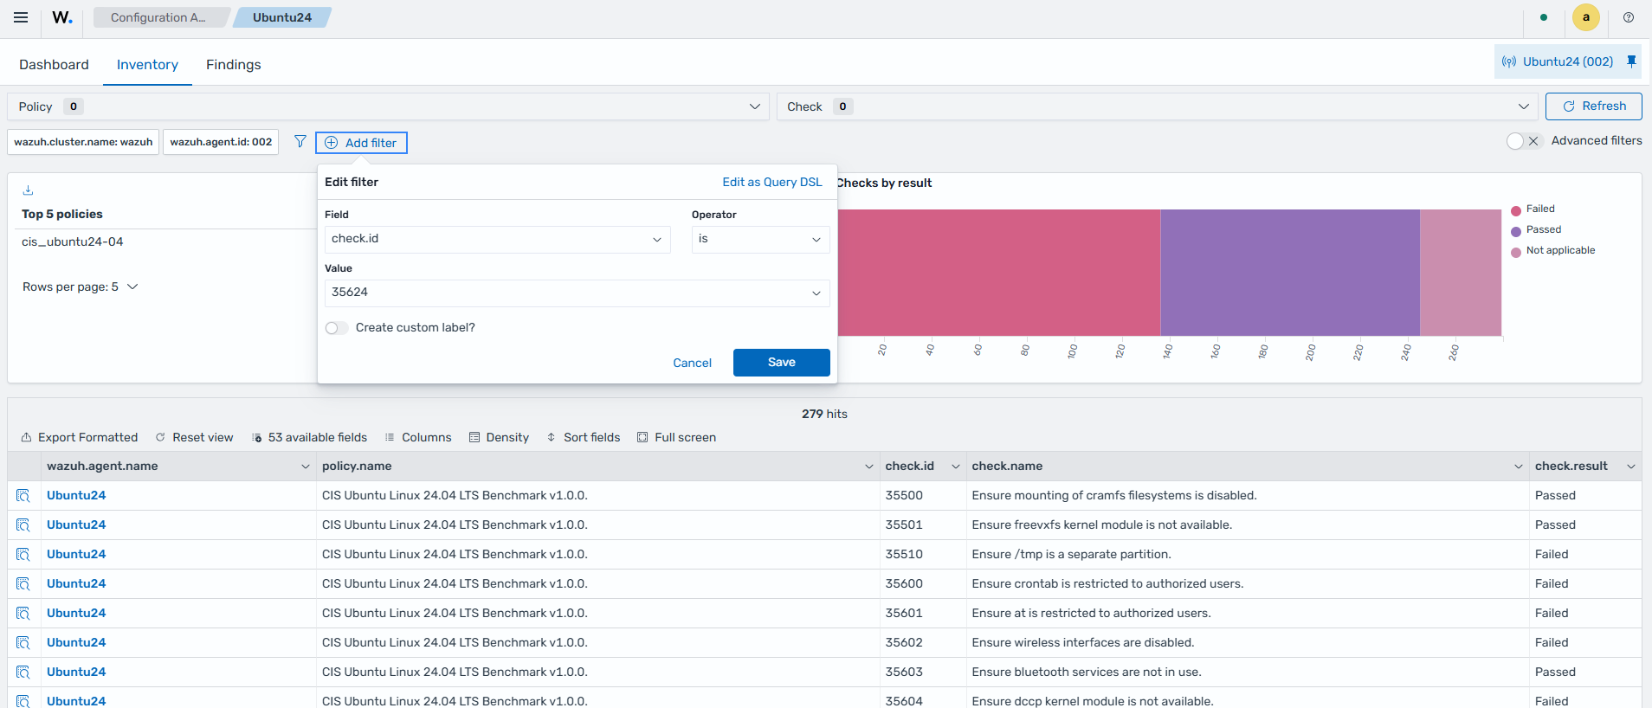Click the wazuh.agent.id: 002 filter pill
This screenshot has height=708, width=1652.
pyautogui.click(x=221, y=142)
